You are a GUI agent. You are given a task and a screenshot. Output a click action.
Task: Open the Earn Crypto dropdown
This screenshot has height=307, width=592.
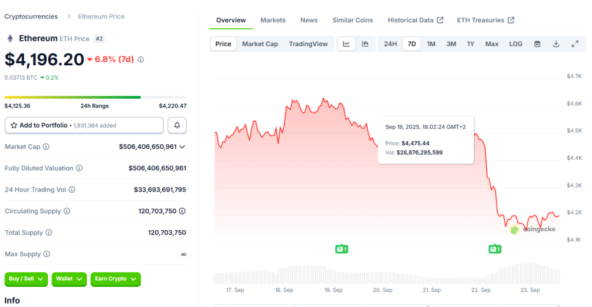(x=116, y=279)
